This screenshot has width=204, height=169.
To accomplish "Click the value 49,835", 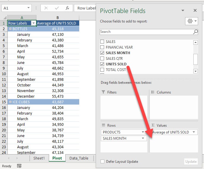I will (x=58, y=119).
